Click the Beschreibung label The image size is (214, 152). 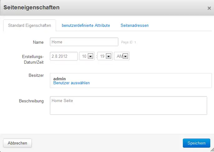tap(31, 101)
